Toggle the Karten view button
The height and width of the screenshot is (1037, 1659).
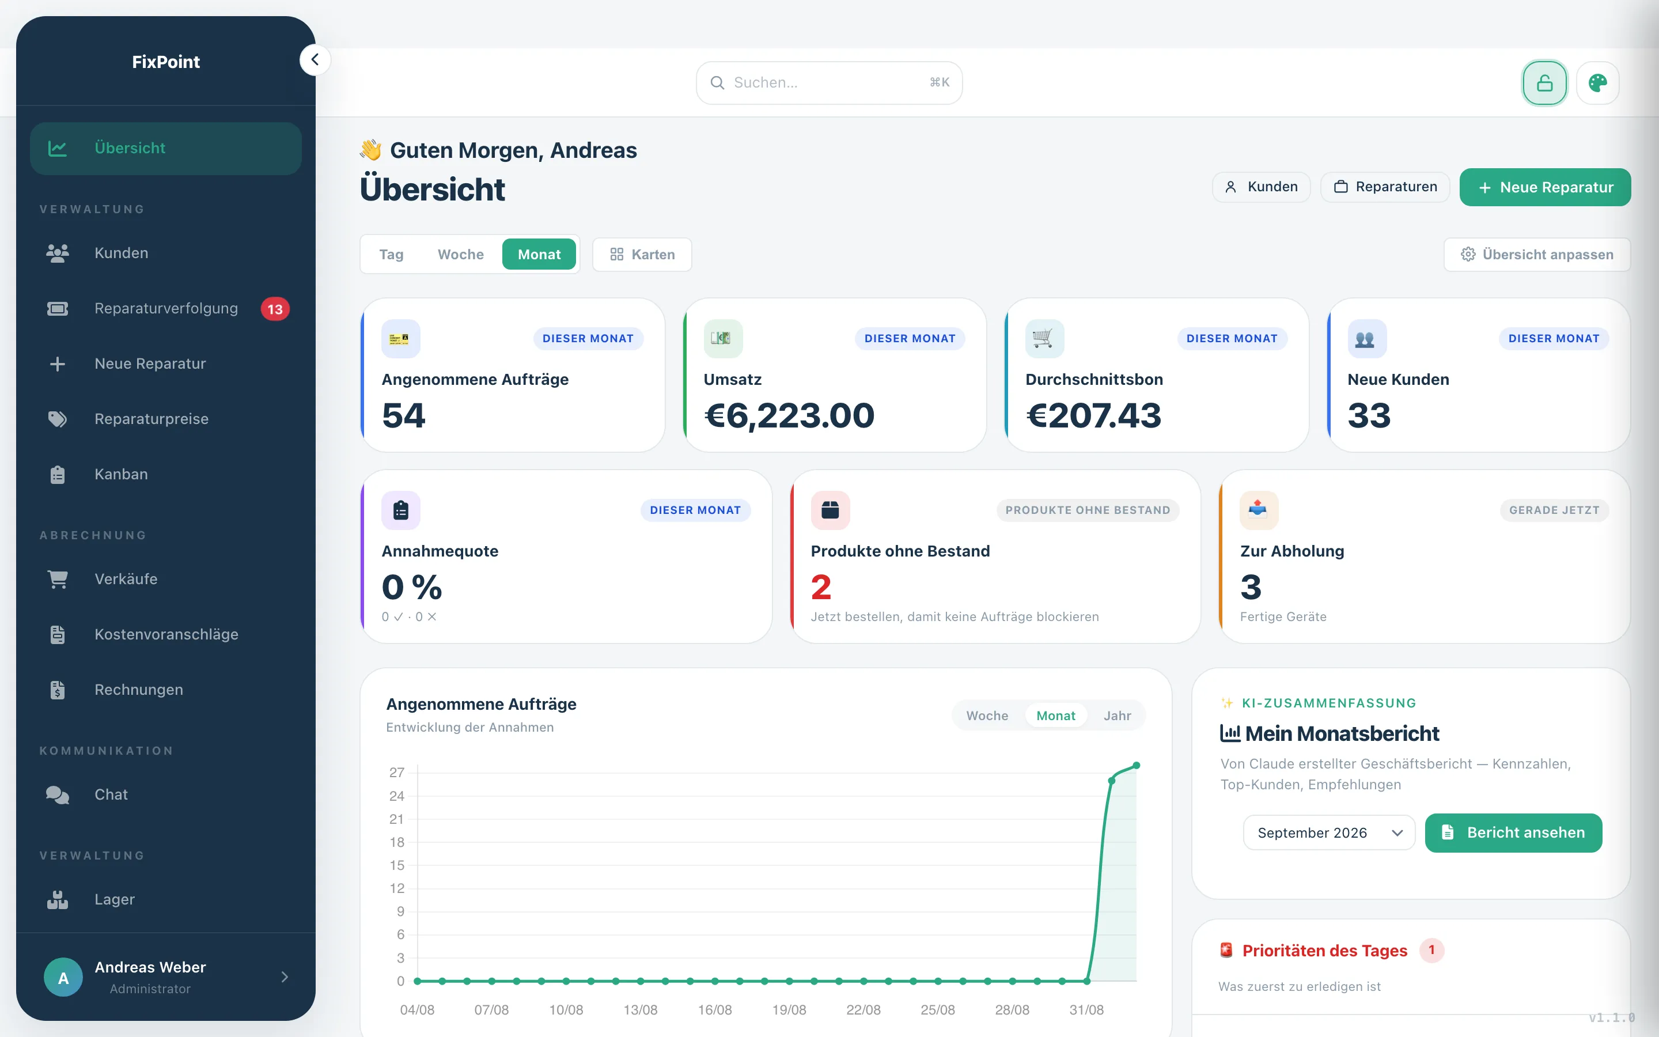[642, 255]
